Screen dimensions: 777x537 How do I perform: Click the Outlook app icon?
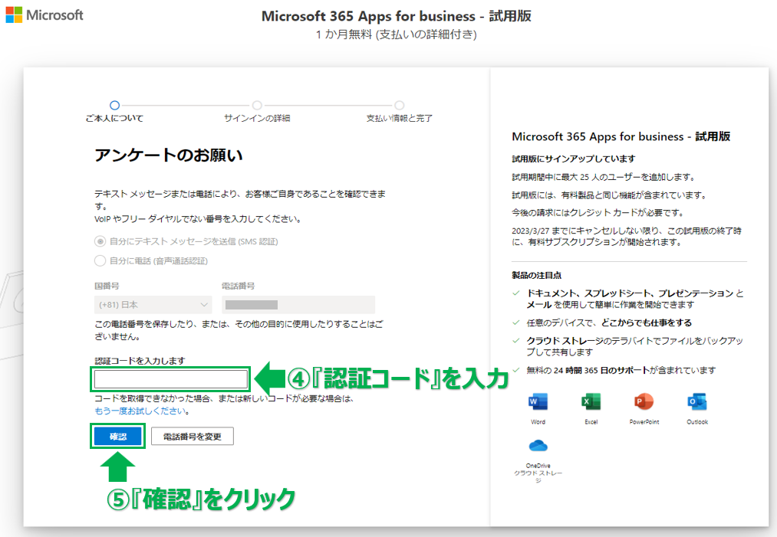pyautogui.click(x=697, y=401)
